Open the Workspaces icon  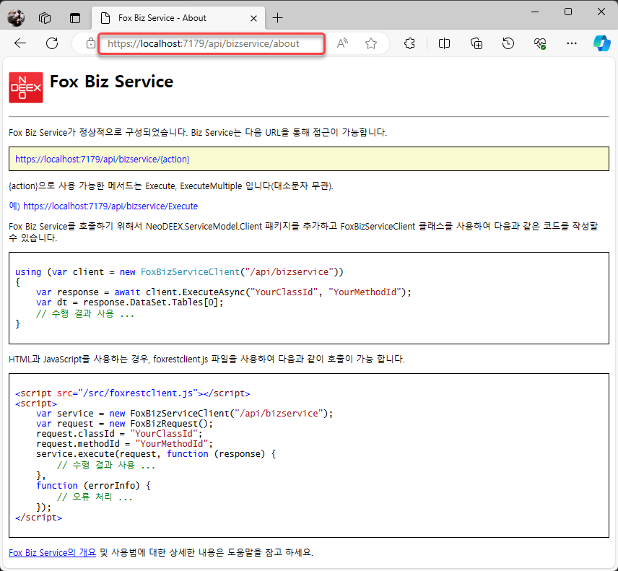pos(45,18)
